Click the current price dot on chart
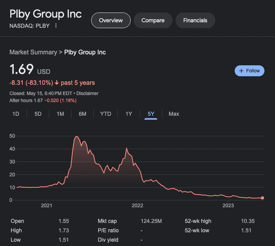275x246 pixels. pos(262,198)
